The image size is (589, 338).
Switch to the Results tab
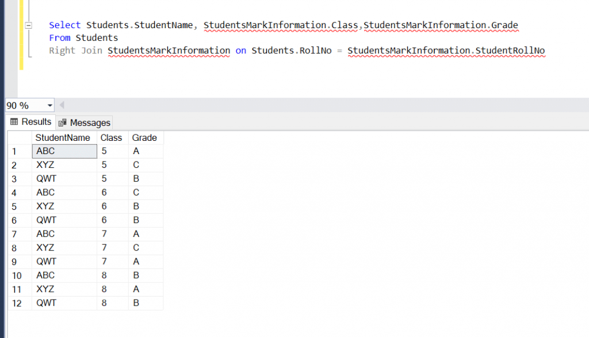(30, 122)
